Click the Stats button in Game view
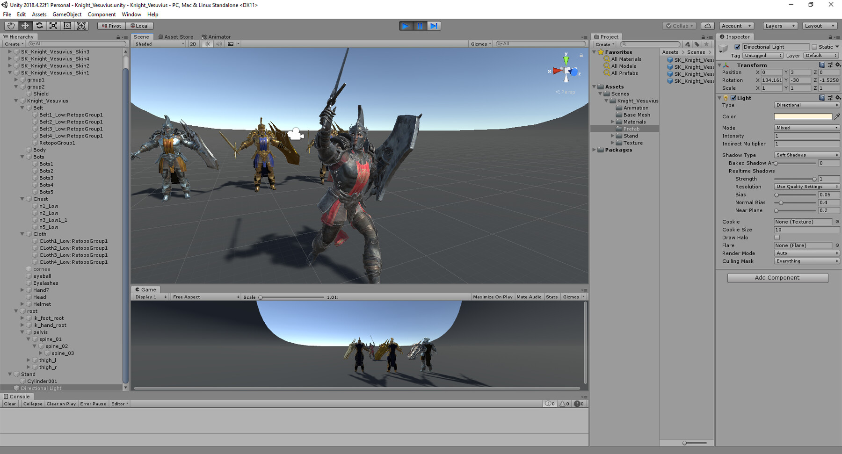This screenshot has height=454, width=842. click(x=552, y=297)
